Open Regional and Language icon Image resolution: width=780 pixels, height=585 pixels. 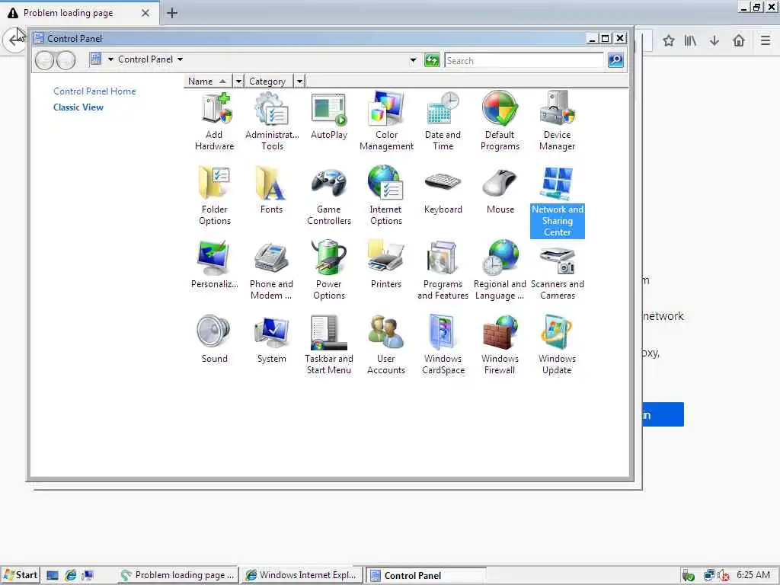(x=500, y=270)
